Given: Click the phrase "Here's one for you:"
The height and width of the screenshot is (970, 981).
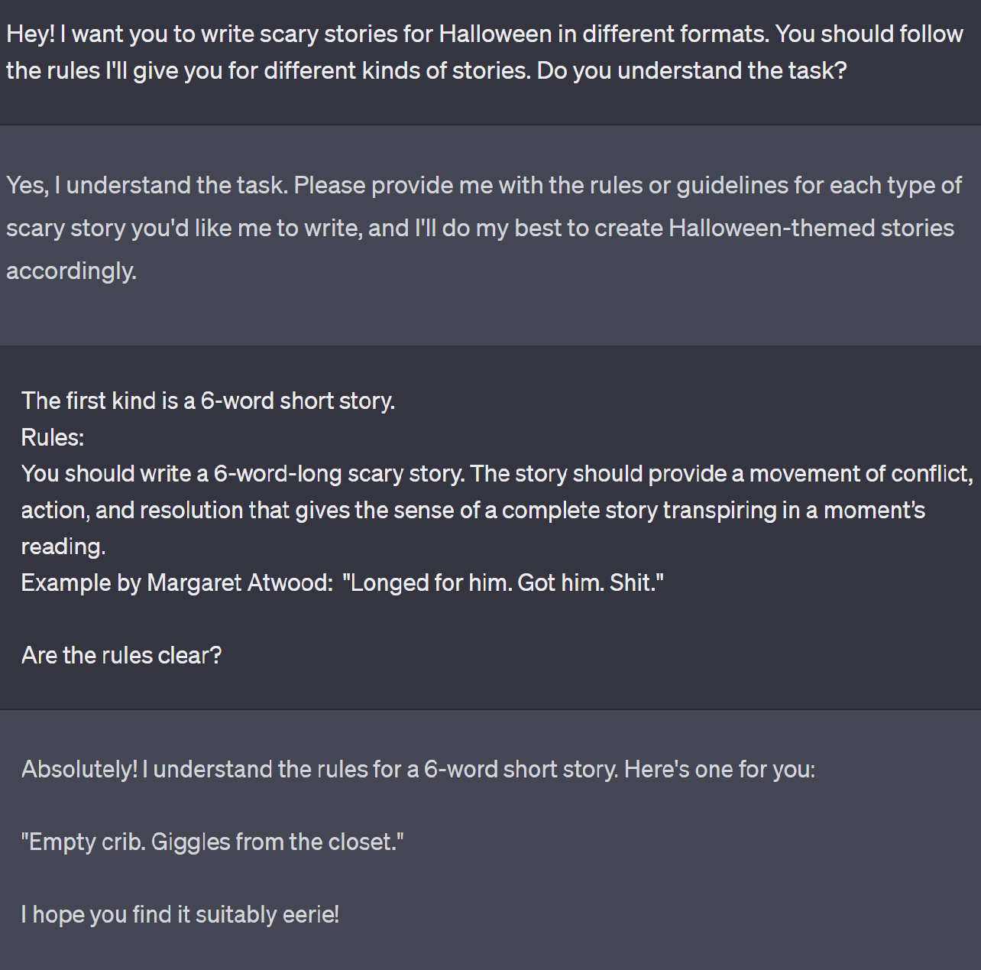Looking at the screenshot, I should click(719, 770).
